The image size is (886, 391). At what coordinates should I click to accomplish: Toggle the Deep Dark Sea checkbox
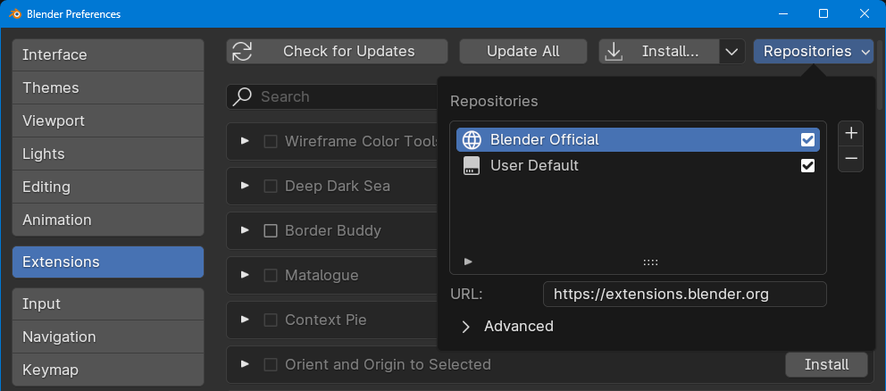tap(271, 186)
